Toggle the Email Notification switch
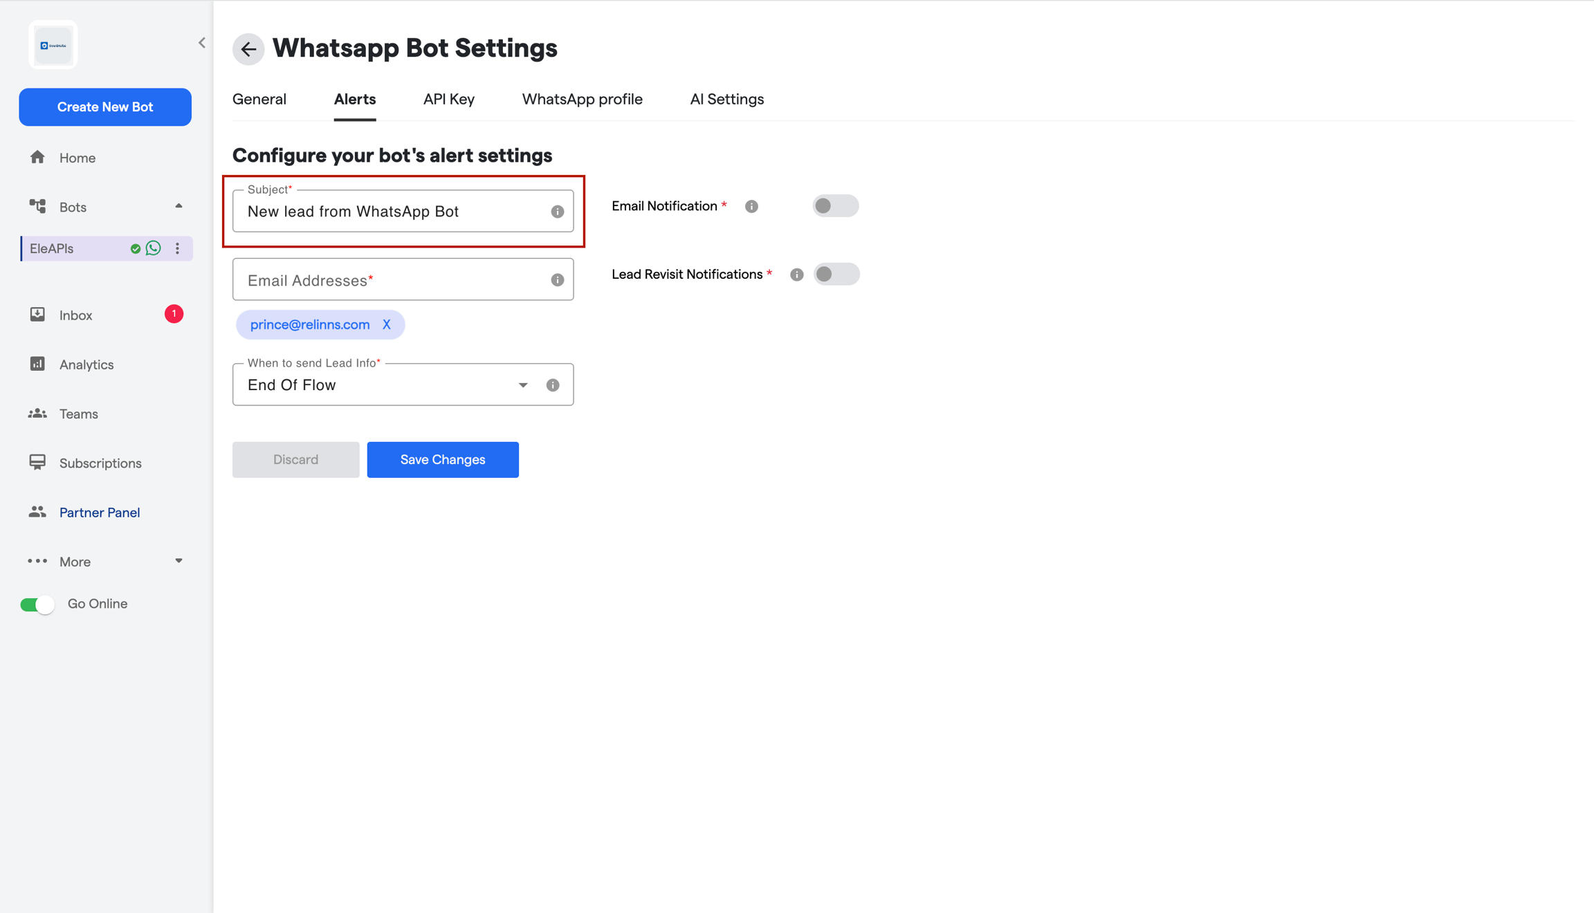1594x913 pixels. [835, 205]
